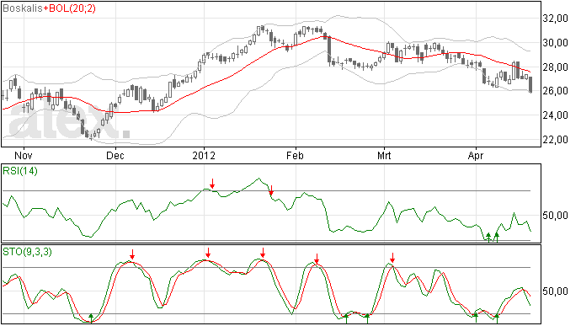Screen dimensions: 581x326
Task: Click the 30,00 price axis label
Action: point(556,43)
